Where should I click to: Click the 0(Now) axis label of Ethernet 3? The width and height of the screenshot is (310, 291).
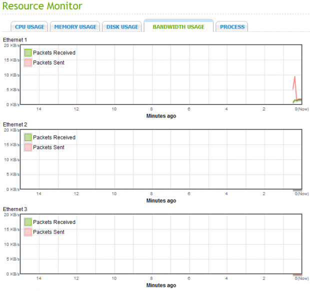pos(301,278)
